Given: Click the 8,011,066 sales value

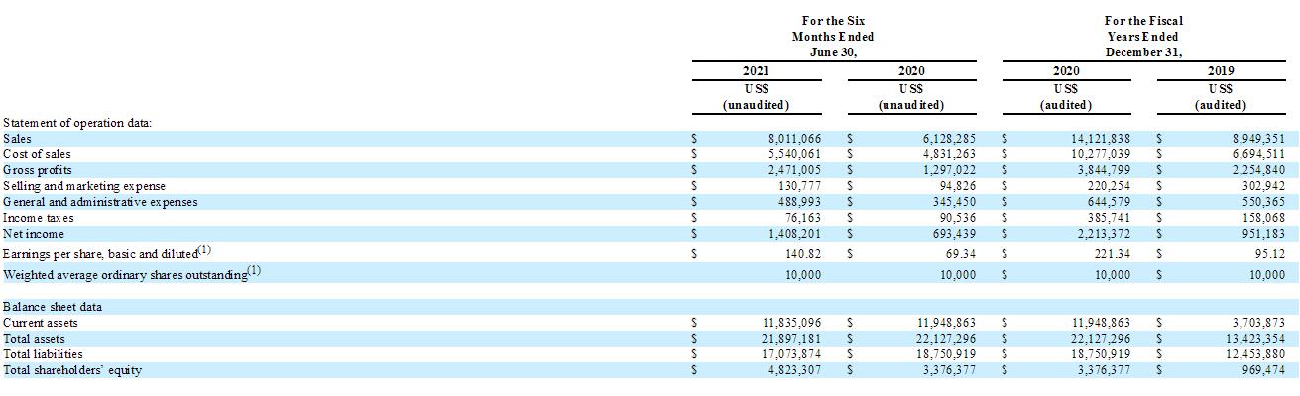Looking at the screenshot, I should [795, 139].
